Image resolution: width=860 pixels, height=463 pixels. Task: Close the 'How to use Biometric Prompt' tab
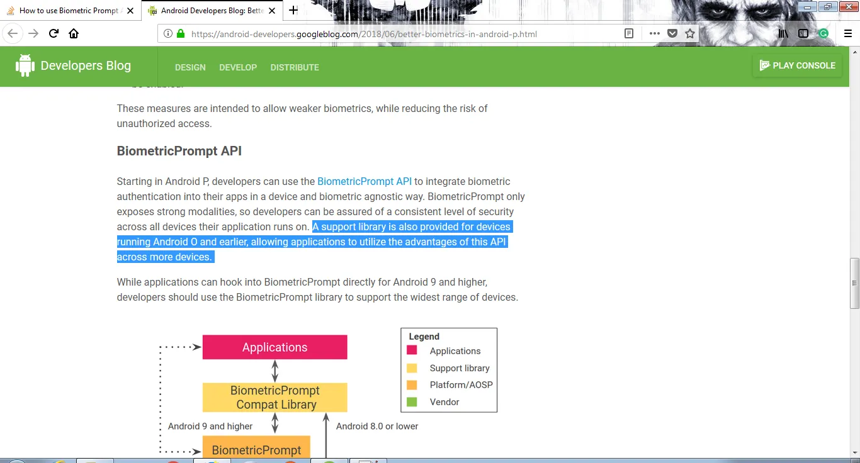click(130, 11)
